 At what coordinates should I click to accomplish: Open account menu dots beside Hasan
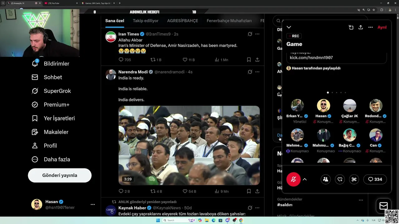click(93, 204)
